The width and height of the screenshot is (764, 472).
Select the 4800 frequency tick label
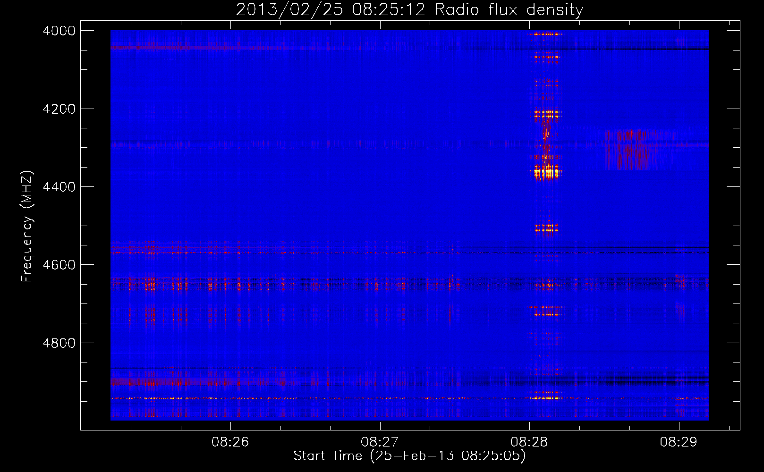point(59,343)
